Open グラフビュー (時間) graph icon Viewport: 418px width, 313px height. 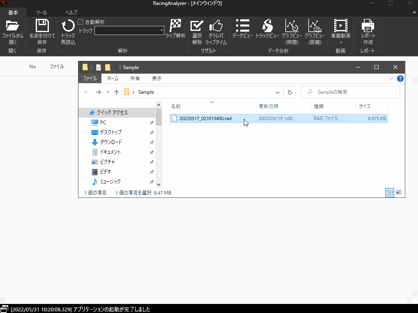tap(292, 26)
